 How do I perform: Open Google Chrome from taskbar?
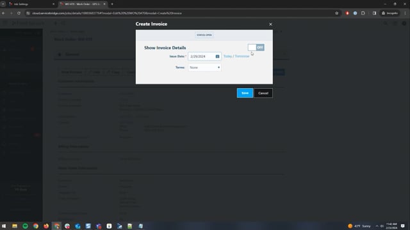coord(36,226)
